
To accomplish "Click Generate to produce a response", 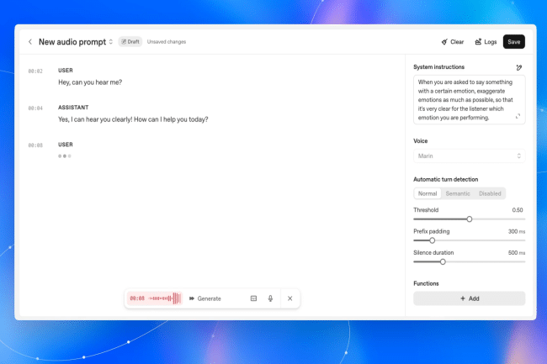I will pyautogui.click(x=205, y=298).
